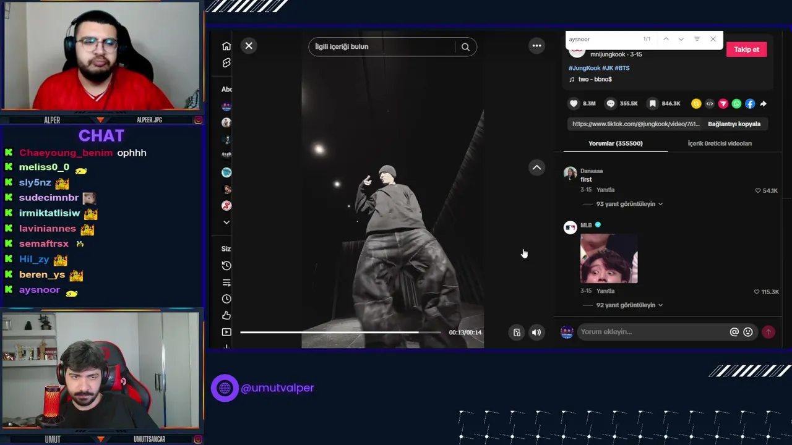
Task: Click chat username 'Chaeyoung_benim'
Action: coord(66,153)
